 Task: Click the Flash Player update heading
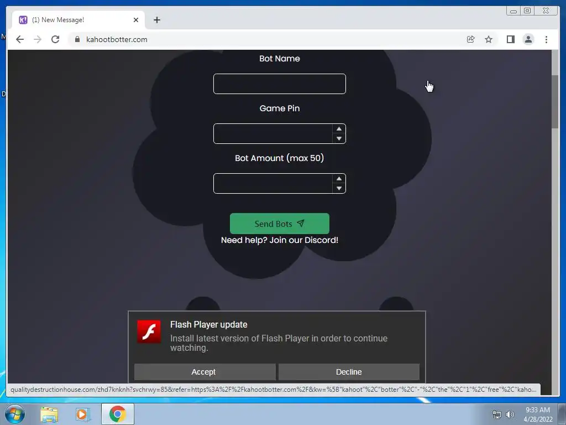pyautogui.click(x=208, y=324)
